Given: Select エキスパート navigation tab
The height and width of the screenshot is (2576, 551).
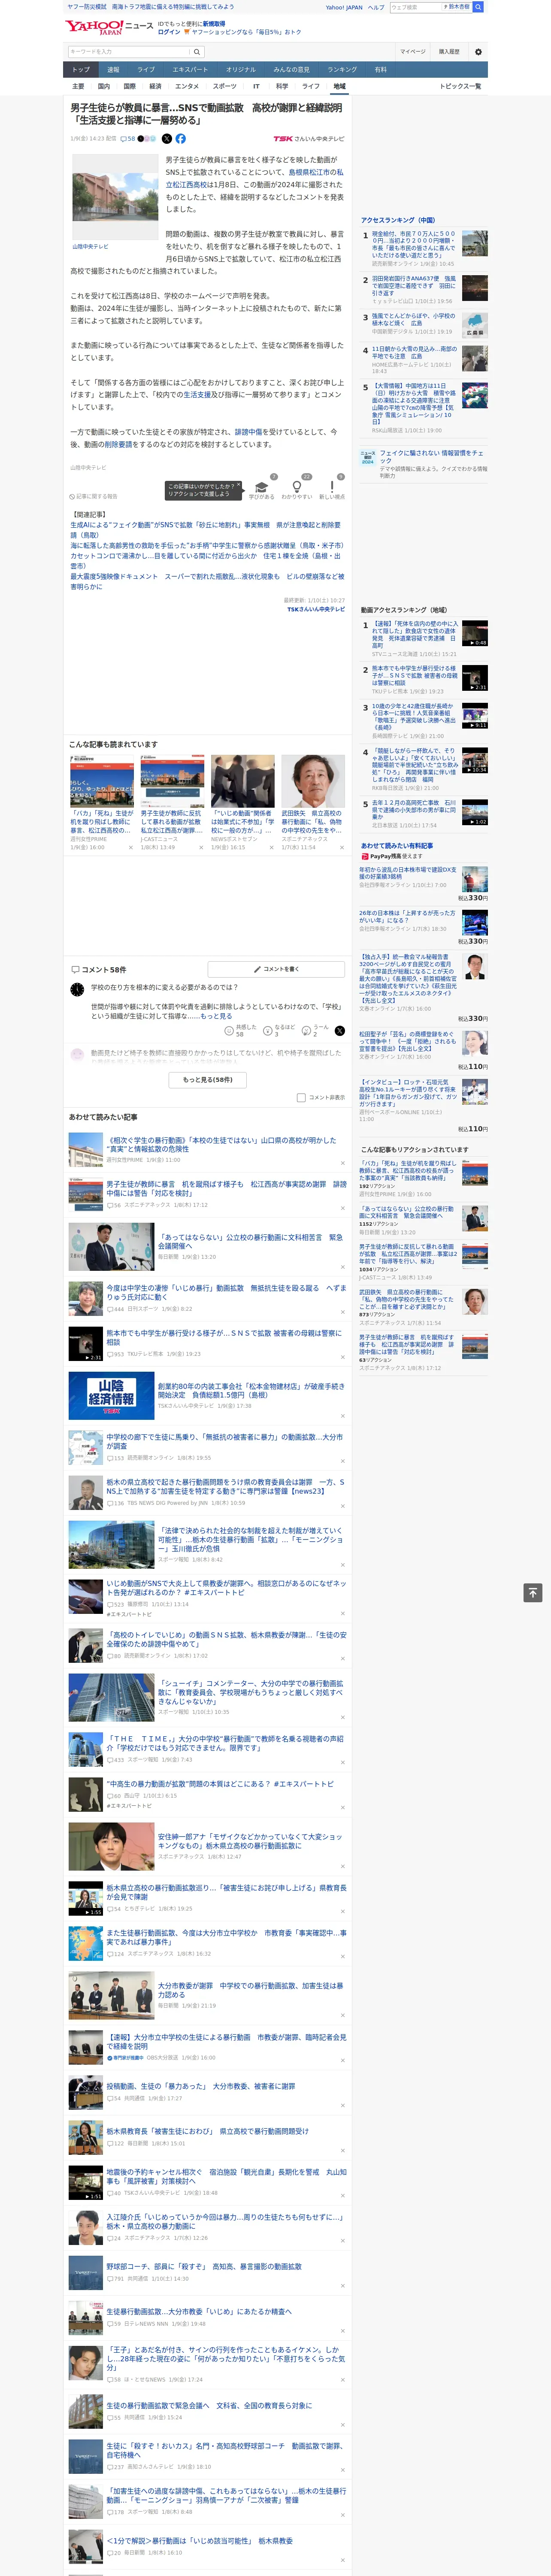Looking at the screenshot, I should [x=190, y=70].
